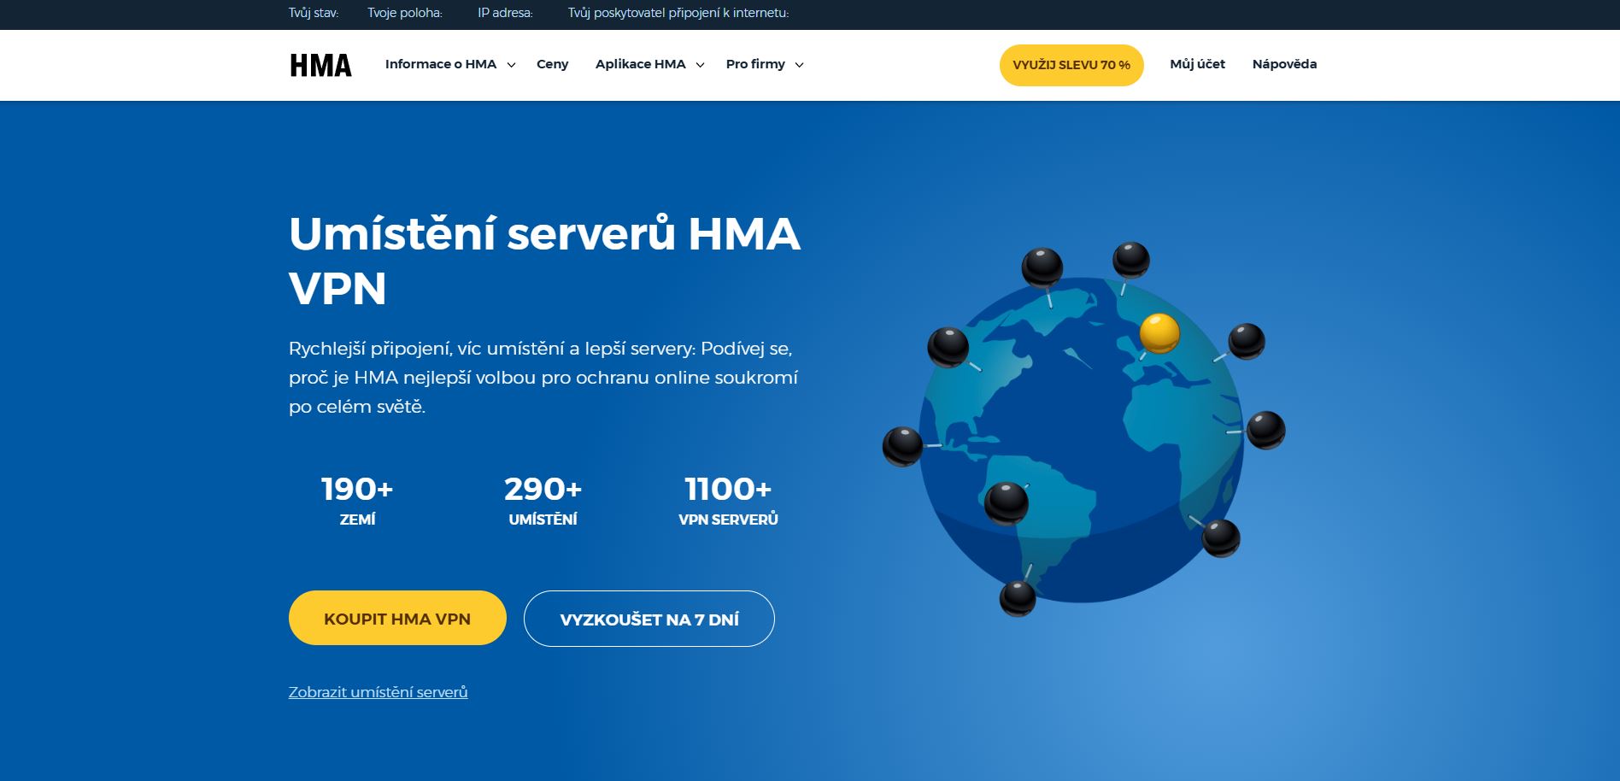Open the Informace o HMA menu
The width and height of the screenshot is (1620, 781).
coord(441,64)
